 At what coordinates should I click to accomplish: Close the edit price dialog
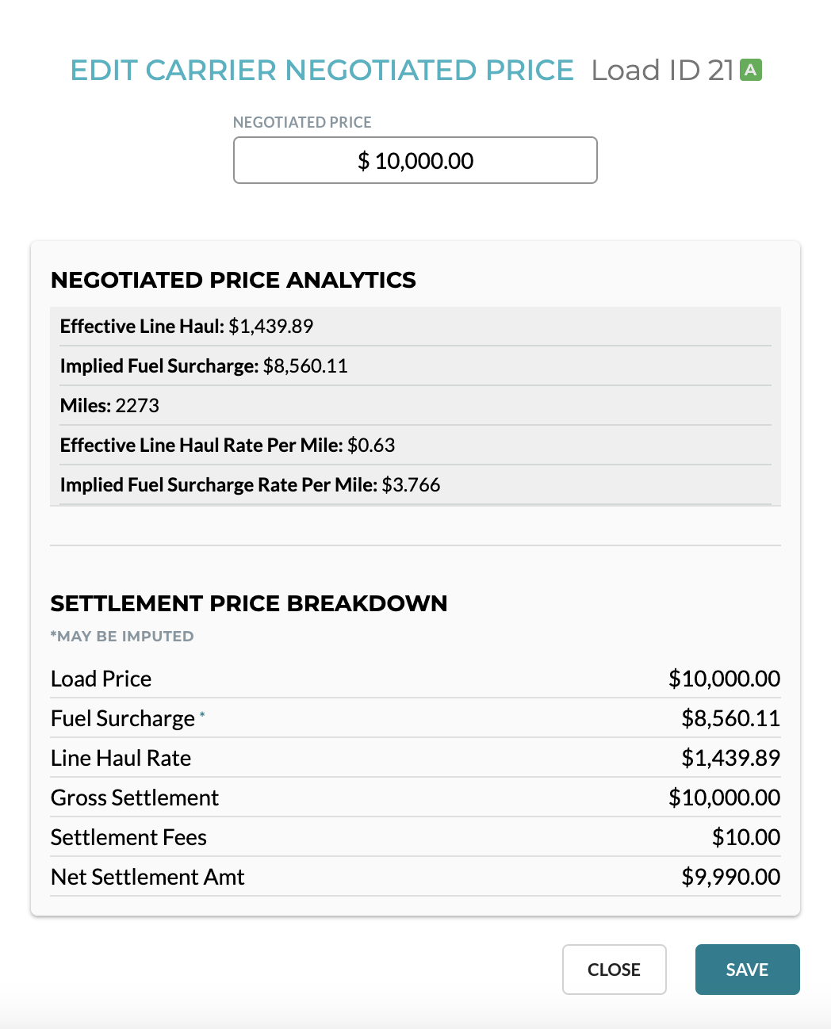pos(614,969)
